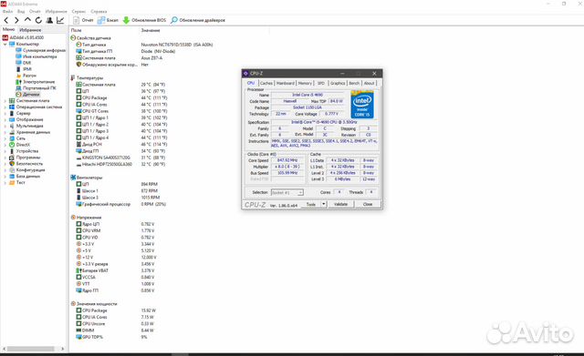Select the Датчики item in the tree
584x356 pixels.
tap(31, 95)
